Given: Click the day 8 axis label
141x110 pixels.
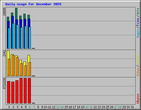Looking at the screenshot, I should [x=38, y=107].
